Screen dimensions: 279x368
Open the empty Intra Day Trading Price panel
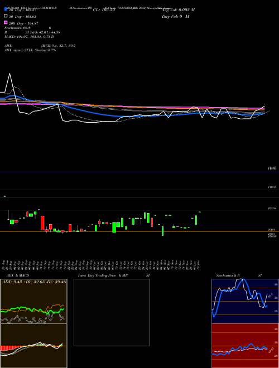pos(112,312)
